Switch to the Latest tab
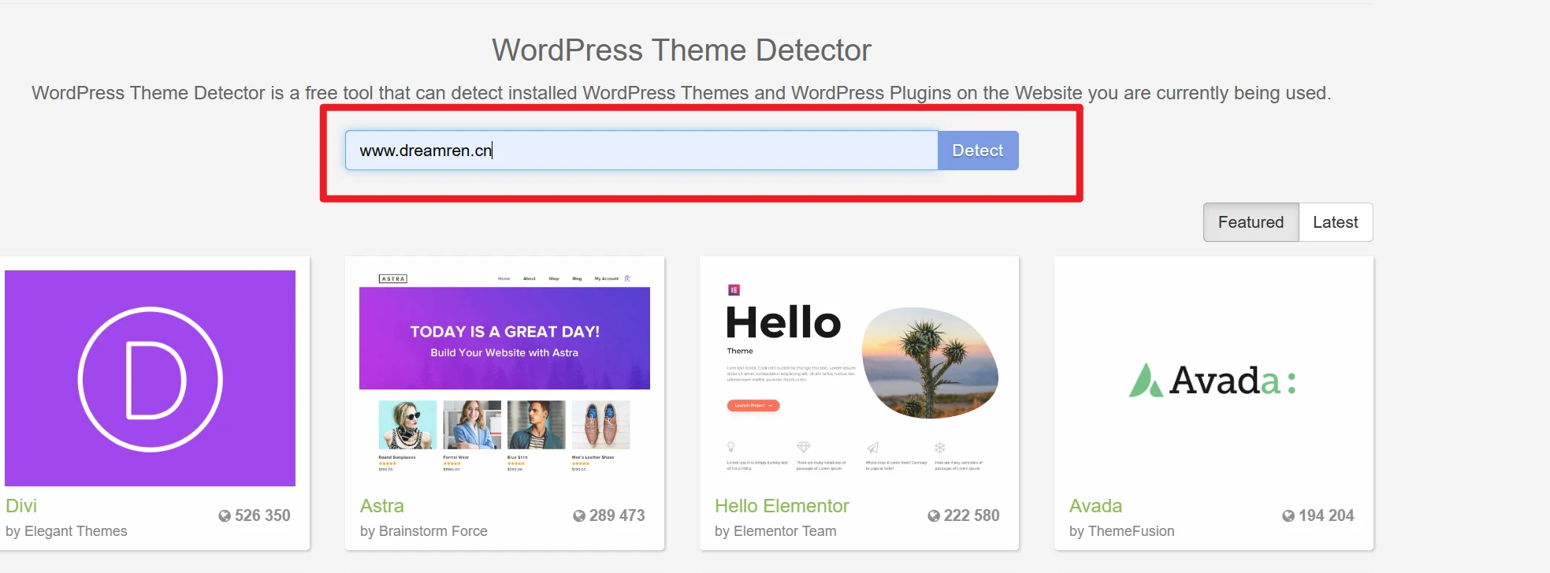The height and width of the screenshot is (573, 1550). pos(1336,222)
